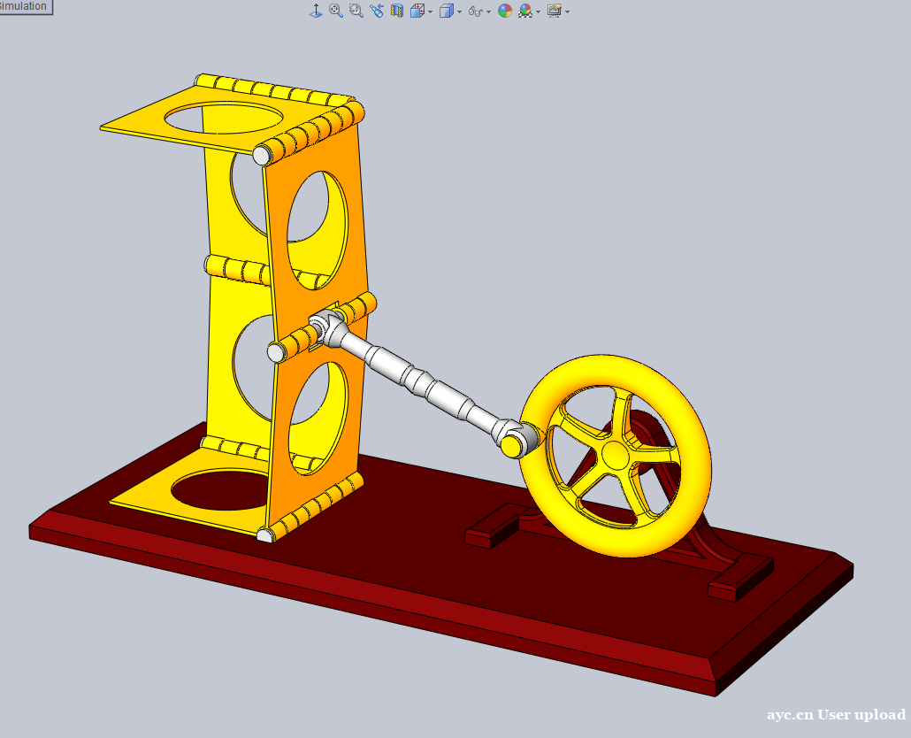
Task: Expand the View Settings dropdown arrow
Action: (567, 12)
